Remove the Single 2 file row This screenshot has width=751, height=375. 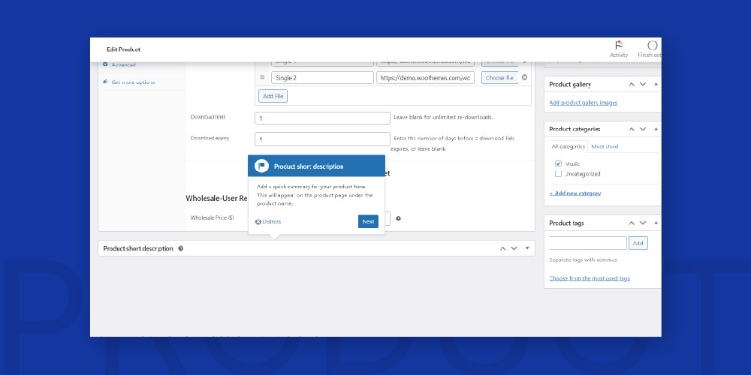pos(524,77)
